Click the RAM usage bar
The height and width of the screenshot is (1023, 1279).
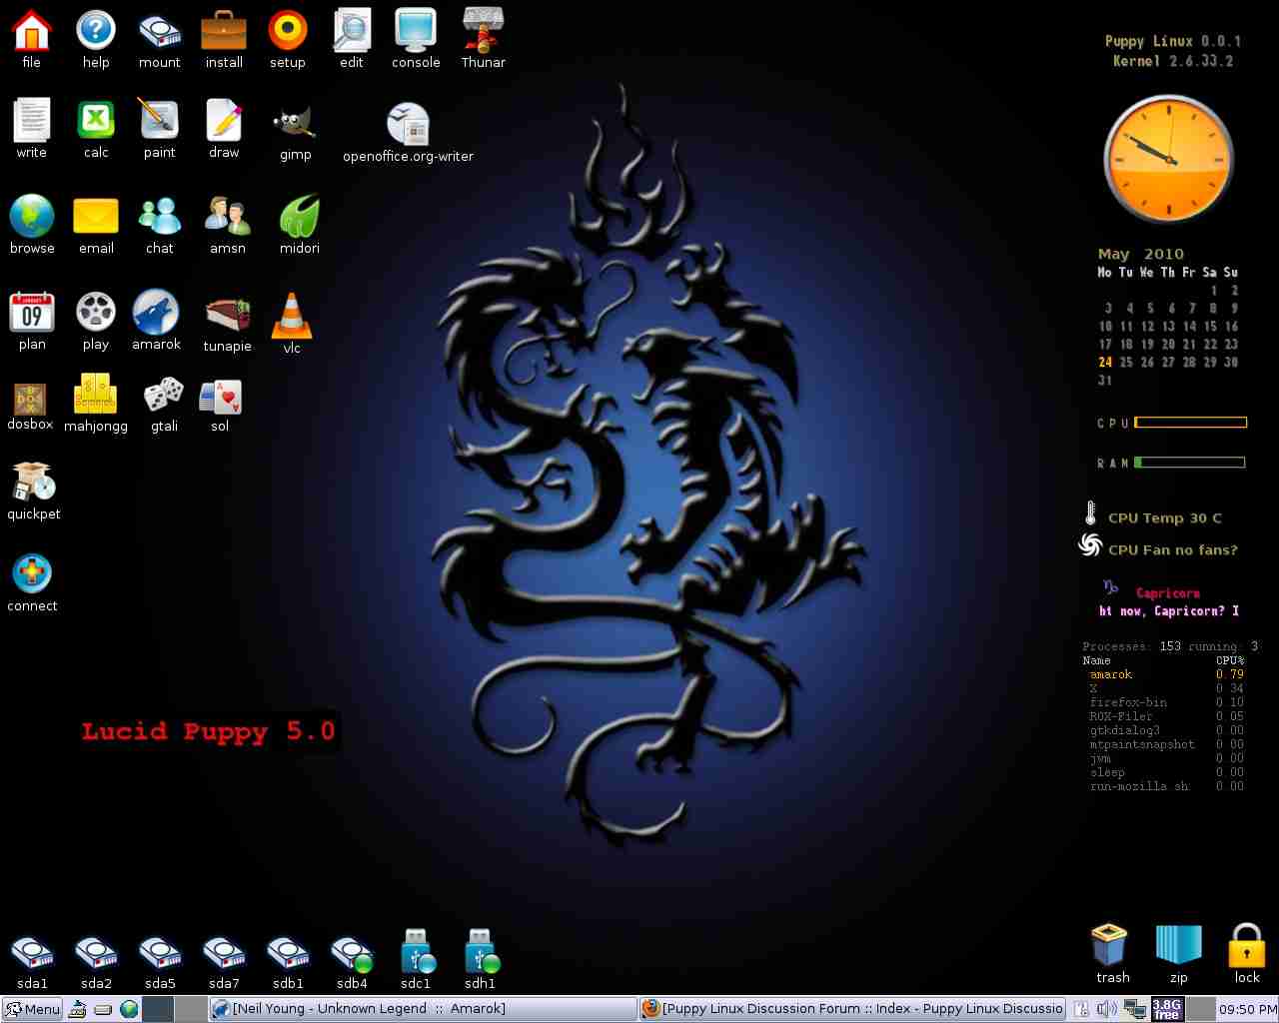pyautogui.click(x=1189, y=463)
